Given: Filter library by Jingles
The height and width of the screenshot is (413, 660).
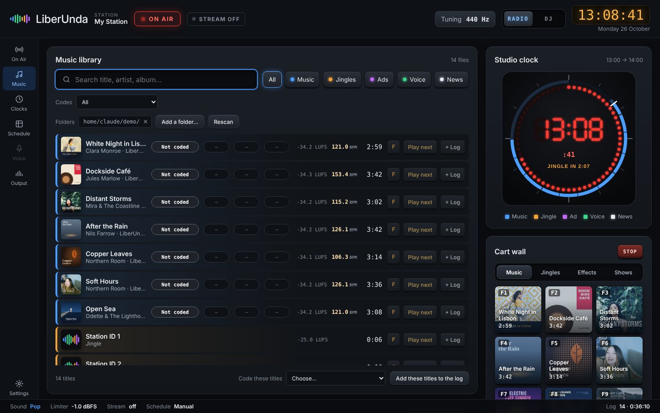Looking at the screenshot, I should click(x=342, y=79).
